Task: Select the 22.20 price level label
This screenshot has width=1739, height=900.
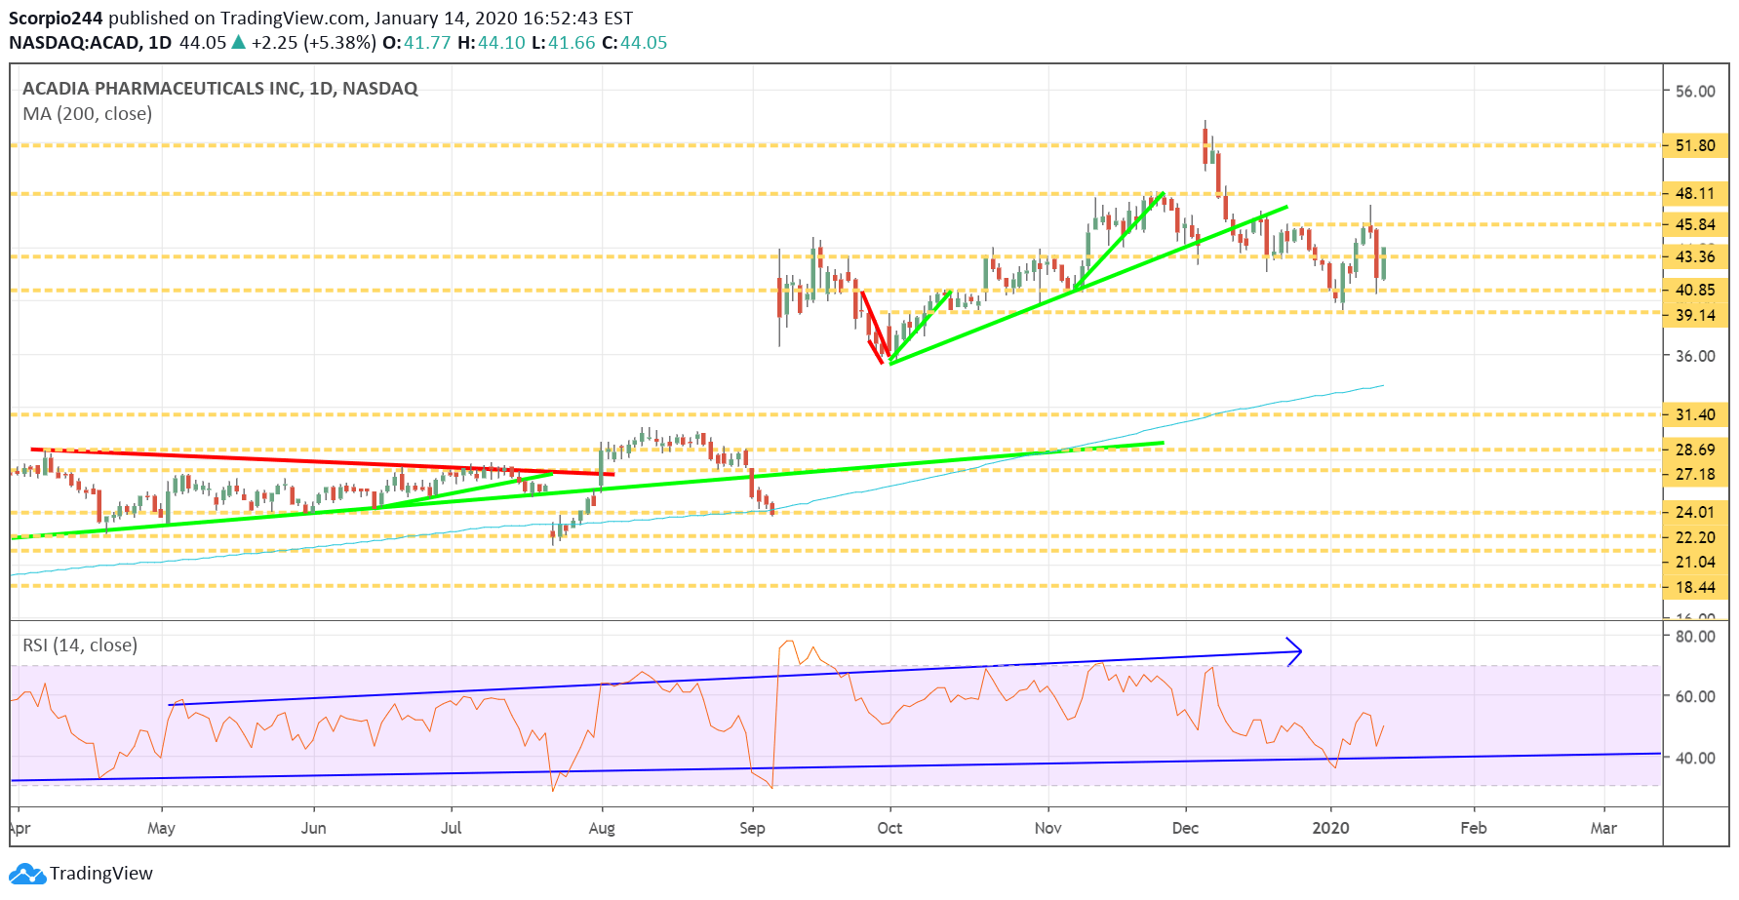Action: (x=1695, y=537)
